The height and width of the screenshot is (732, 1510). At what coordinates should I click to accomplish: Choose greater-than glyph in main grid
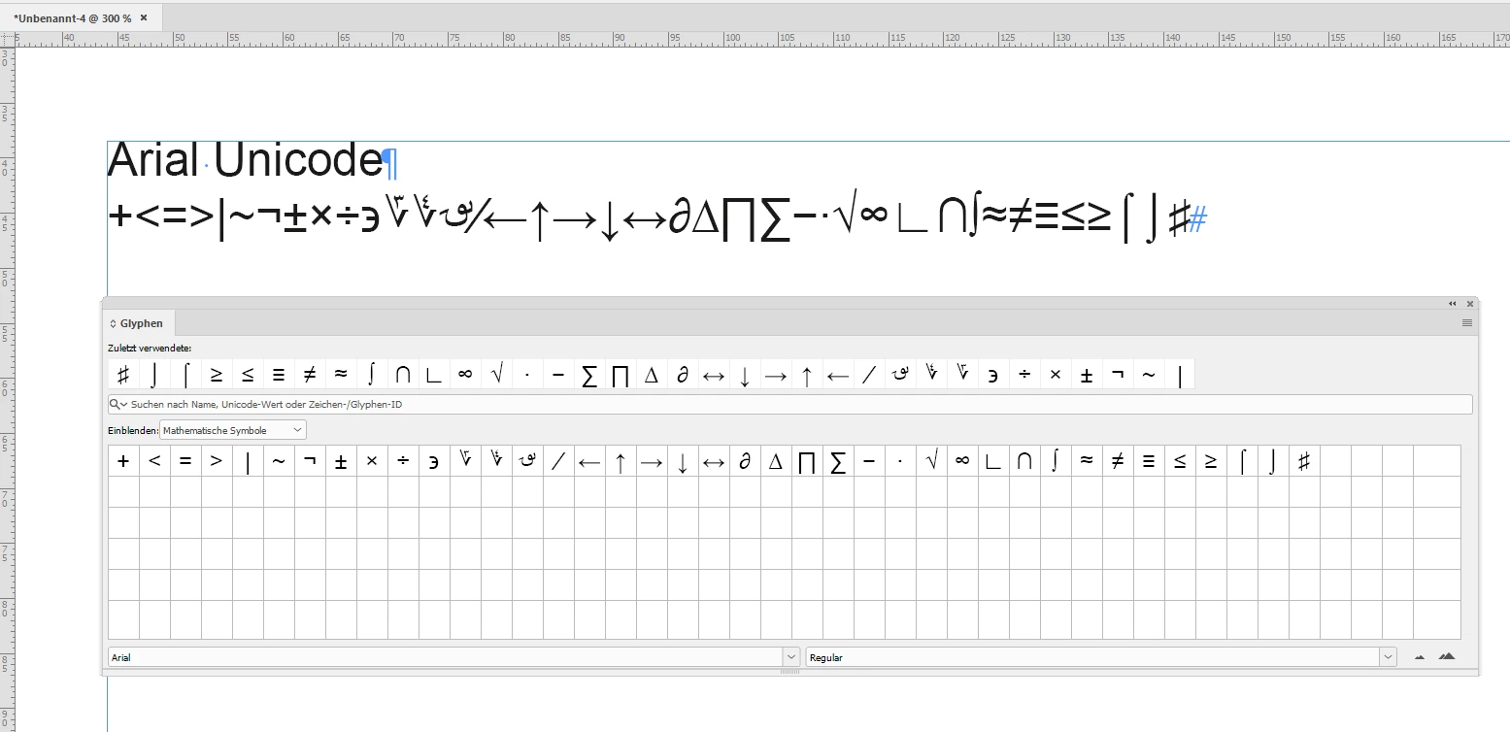coord(217,461)
